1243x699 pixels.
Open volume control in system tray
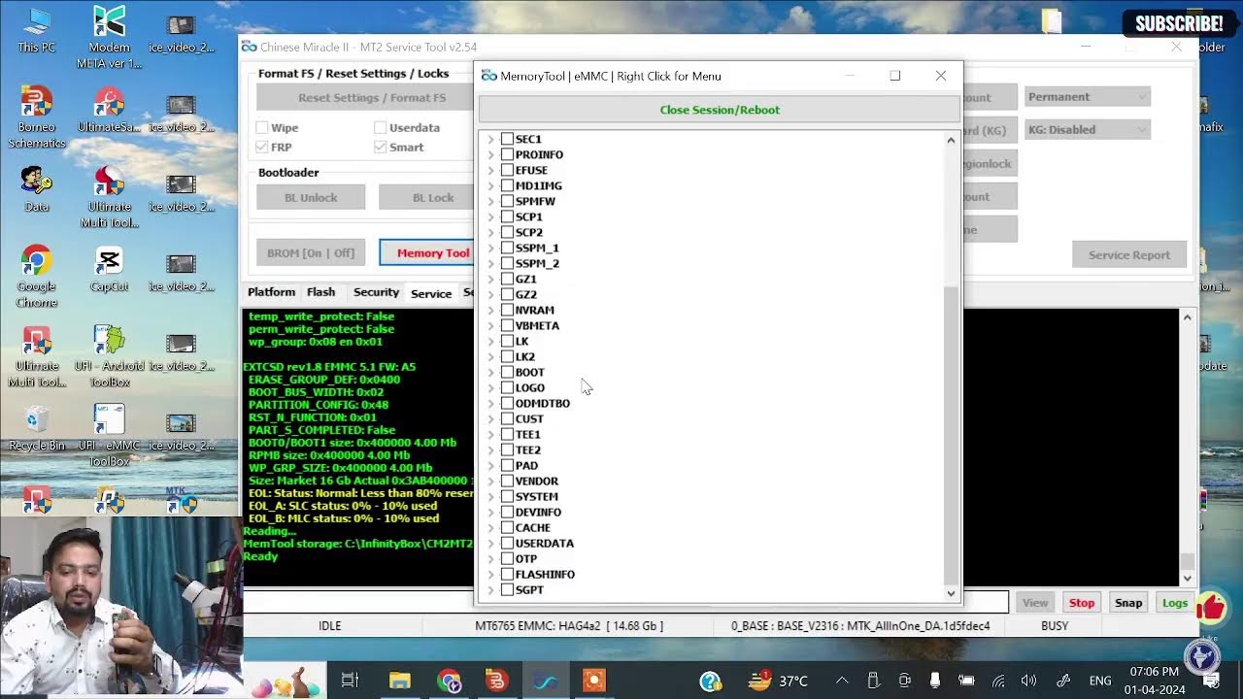click(x=1029, y=681)
